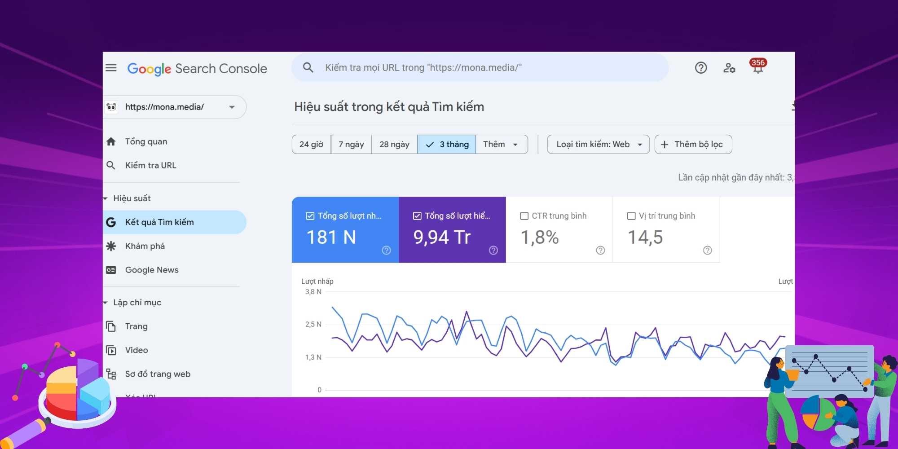Open help icon on 9,94 Tr impressions card
The image size is (898, 449).
(493, 250)
